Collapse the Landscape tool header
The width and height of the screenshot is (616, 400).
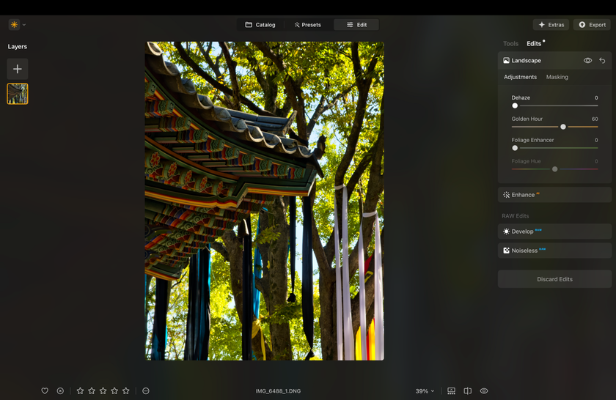[x=554, y=61]
